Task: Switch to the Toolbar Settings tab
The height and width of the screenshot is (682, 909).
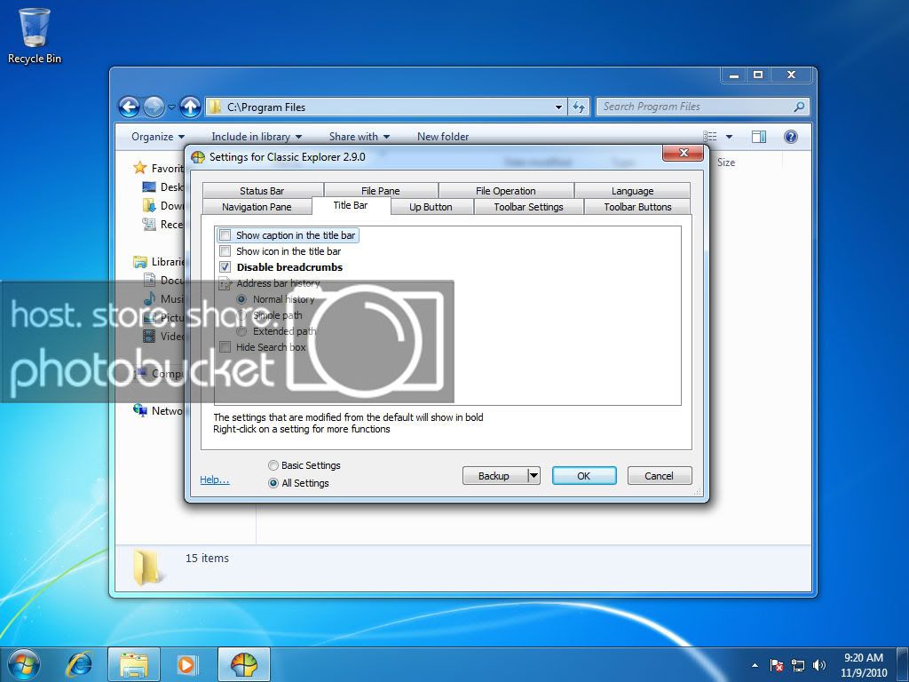Action: tap(529, 207)
